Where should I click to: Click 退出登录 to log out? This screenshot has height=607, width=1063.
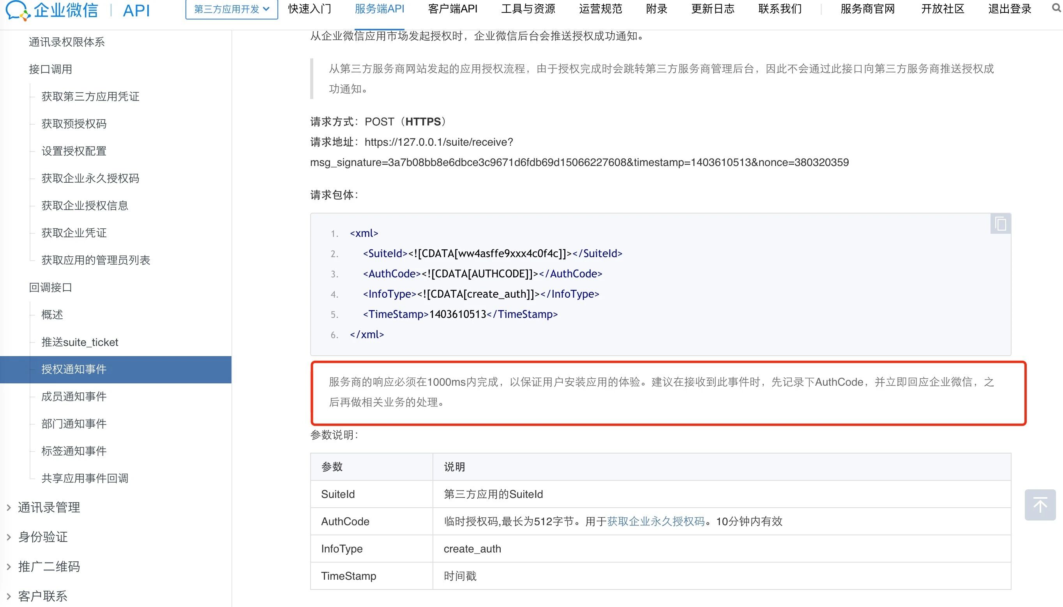point(1009,9)
